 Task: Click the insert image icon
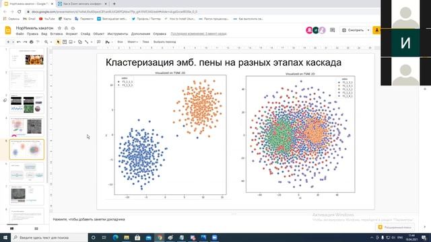click(71, 42)
